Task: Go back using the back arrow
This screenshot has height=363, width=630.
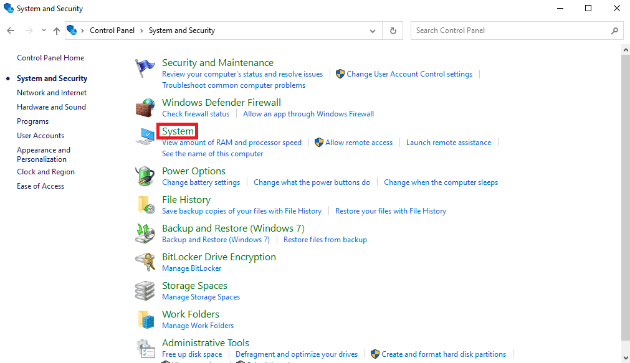Action: coord(11,31)
